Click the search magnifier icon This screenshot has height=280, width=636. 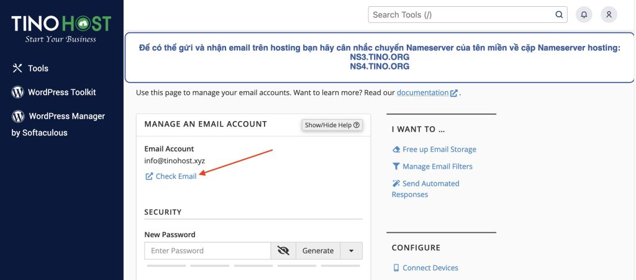tap(559, 14)
